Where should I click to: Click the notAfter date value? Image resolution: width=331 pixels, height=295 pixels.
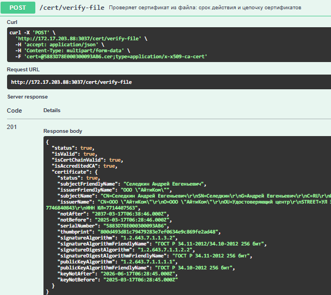tap(129, 214)
